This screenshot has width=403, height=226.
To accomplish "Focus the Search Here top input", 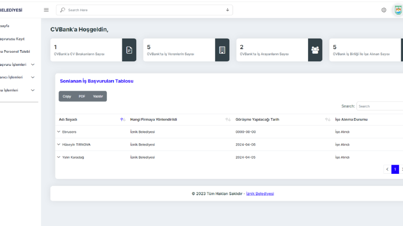I will point(144,10).
